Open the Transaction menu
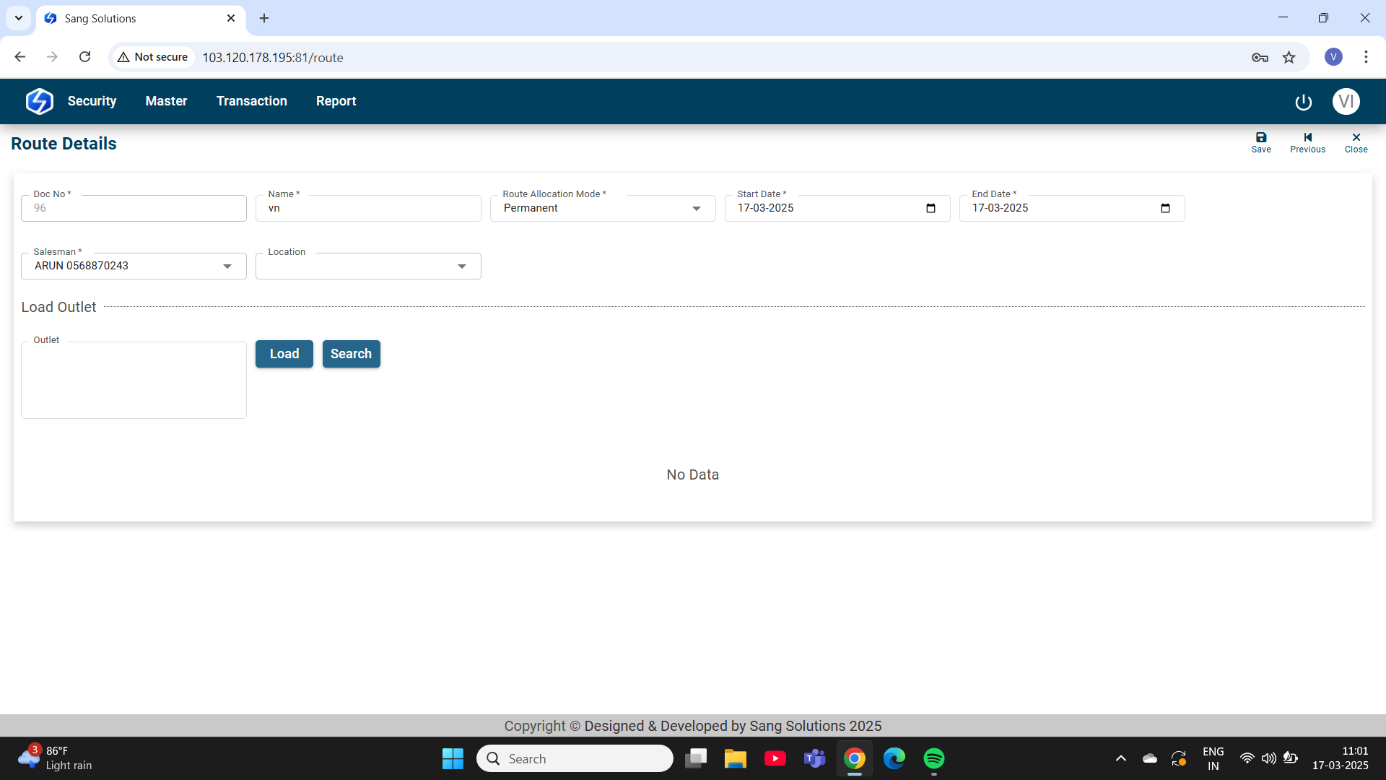Image resolution: width=1386 pixels, height=780 pixels. pos(251,101)
